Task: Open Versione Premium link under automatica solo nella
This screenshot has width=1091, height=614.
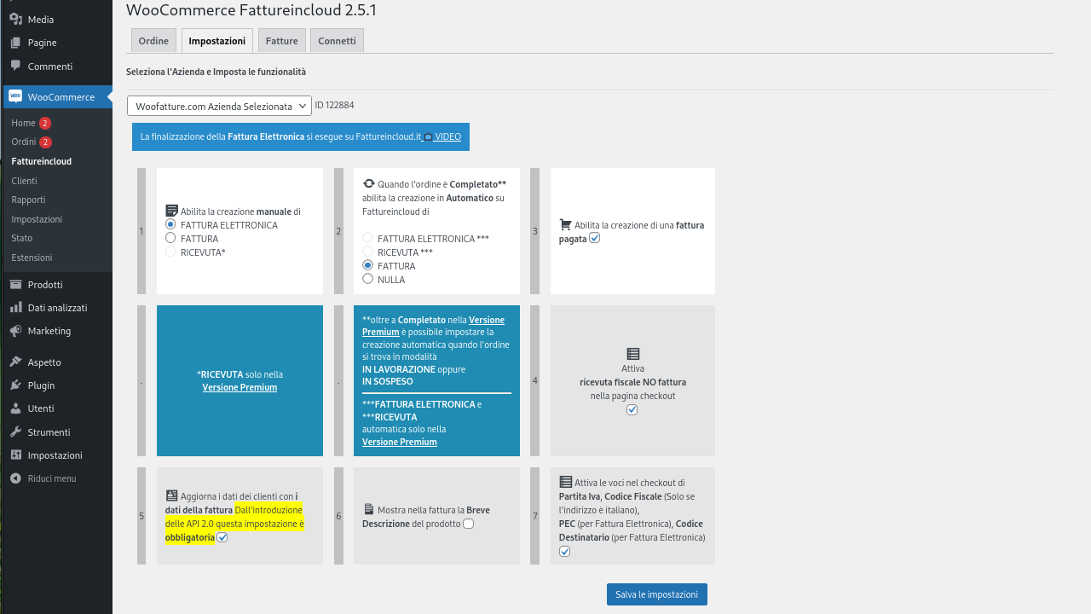Action: (x=400, y=442)
